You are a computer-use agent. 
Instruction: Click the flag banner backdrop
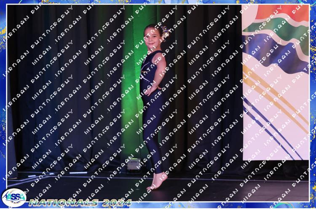pos(276,82)
